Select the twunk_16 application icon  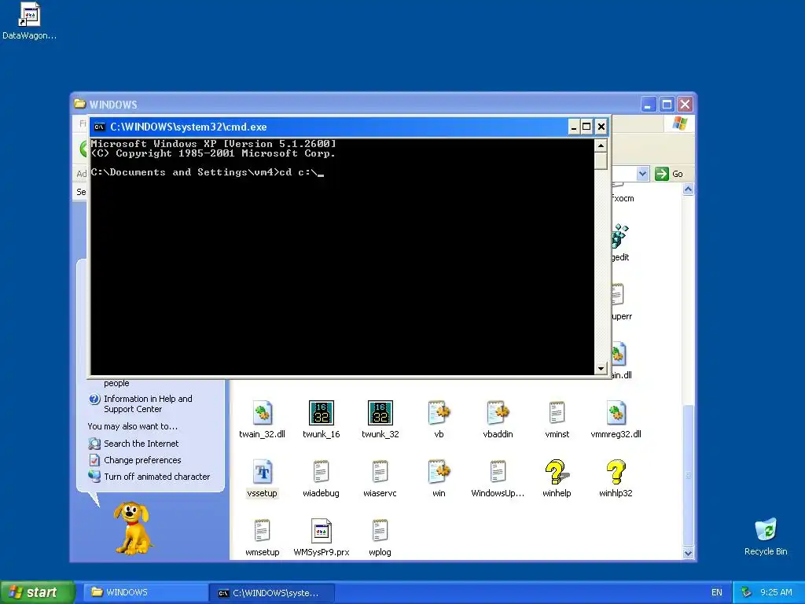pyautogui.click(x=322, y=413)
